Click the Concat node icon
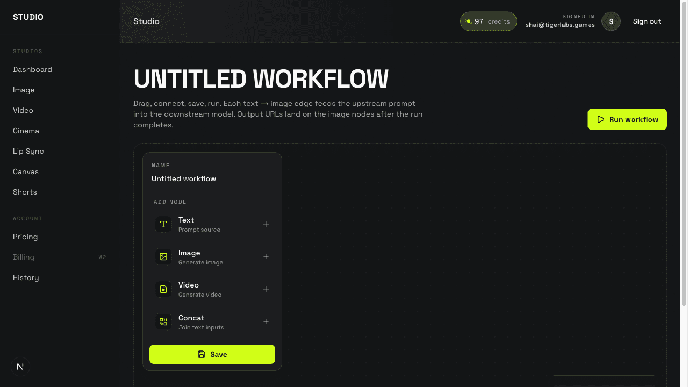The width and height of the screenshot is (688, 387). 163,322
